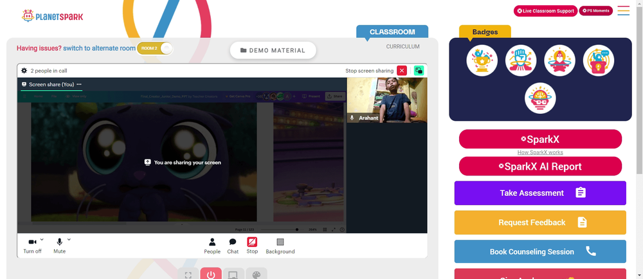Click 'Having issues?' text
Viewport: 643px width, 279px height.
click(x=39, y=48)
